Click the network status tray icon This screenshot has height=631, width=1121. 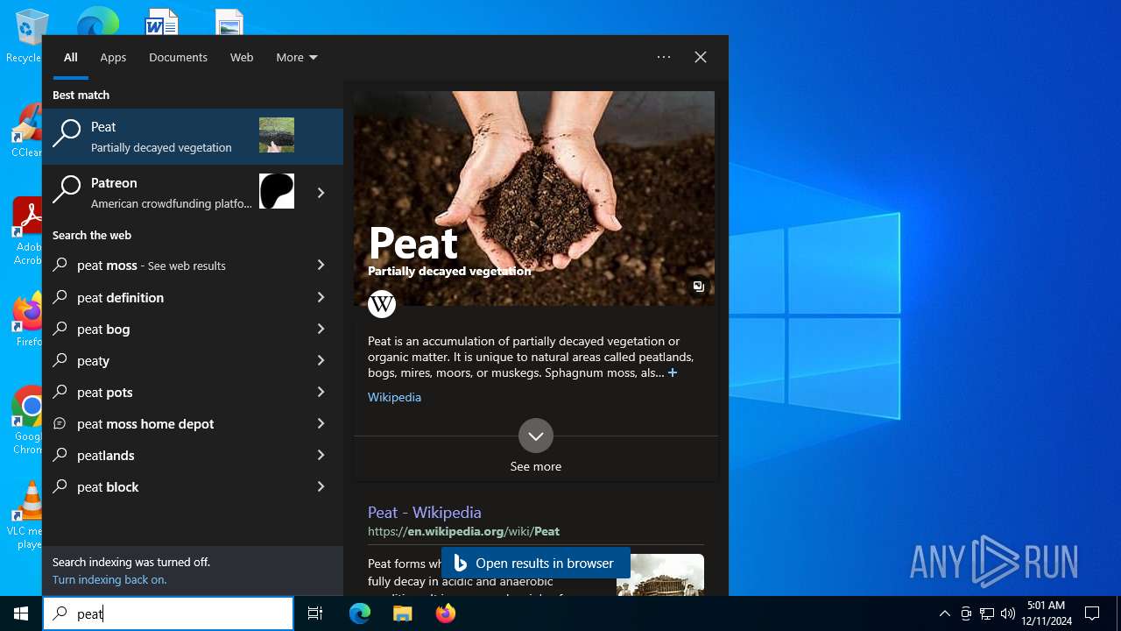point(987,613)
